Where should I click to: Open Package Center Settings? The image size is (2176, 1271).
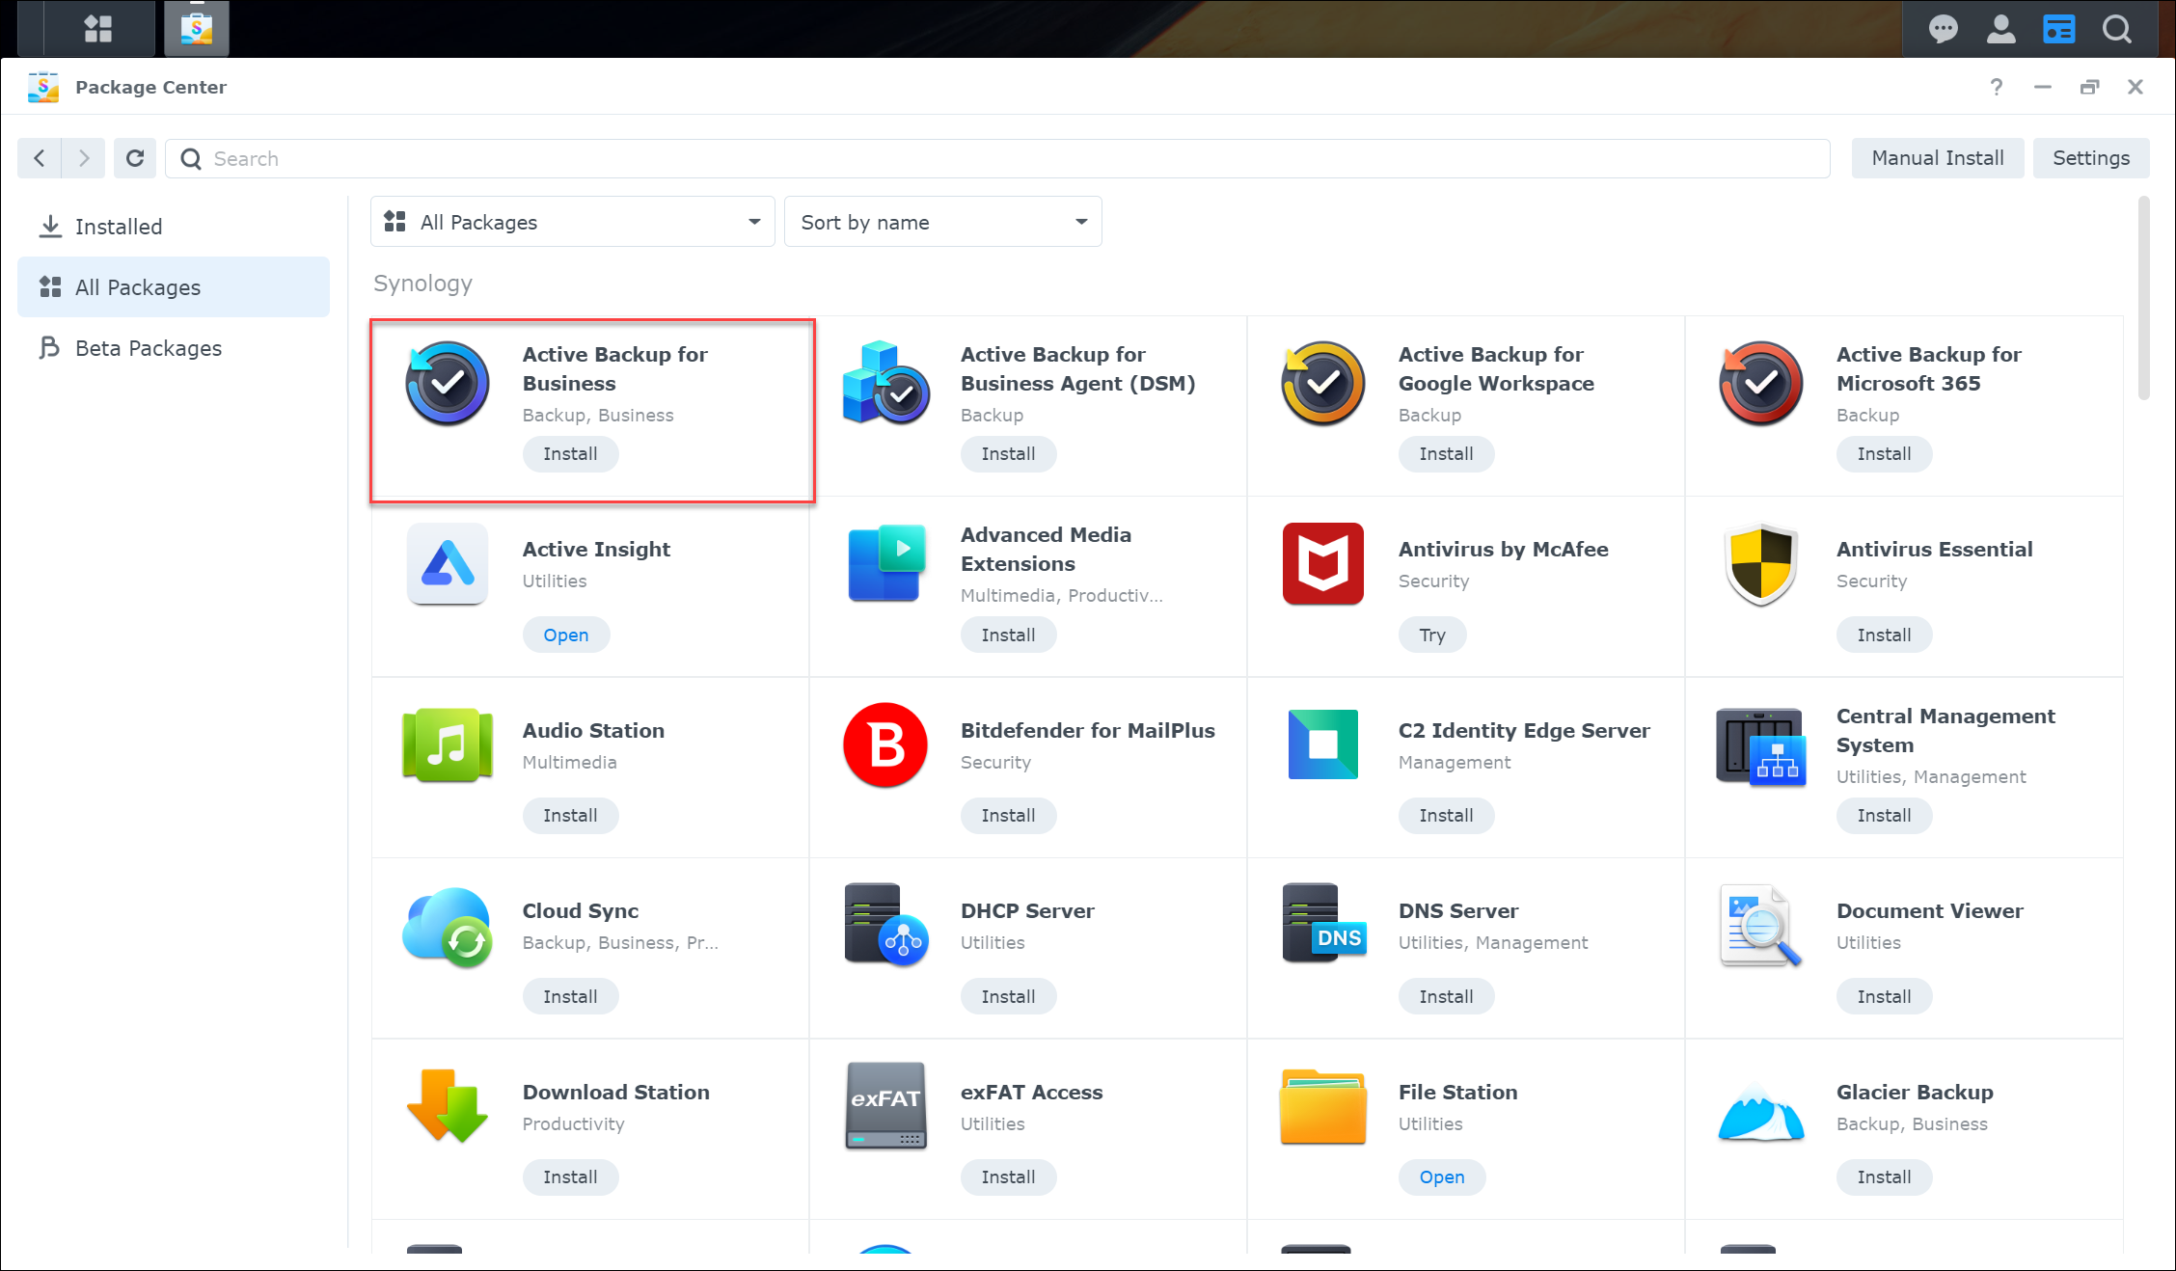(2090, 158)
